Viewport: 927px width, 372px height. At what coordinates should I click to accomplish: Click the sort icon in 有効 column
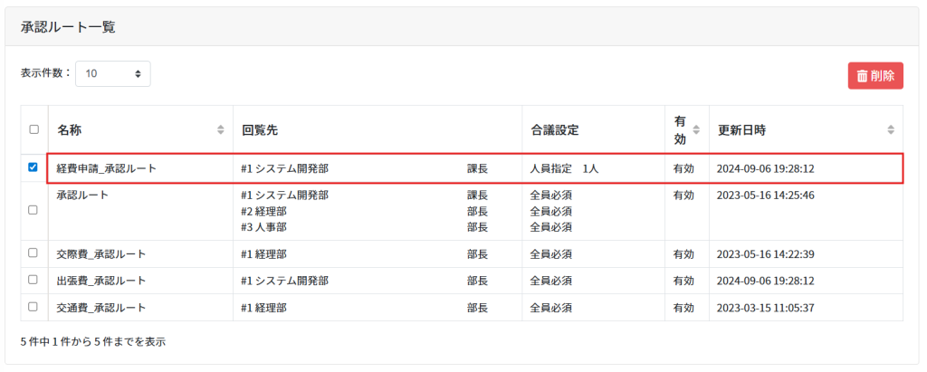[696, 130]
